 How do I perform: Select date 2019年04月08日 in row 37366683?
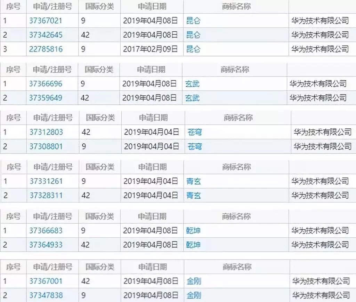150,230
